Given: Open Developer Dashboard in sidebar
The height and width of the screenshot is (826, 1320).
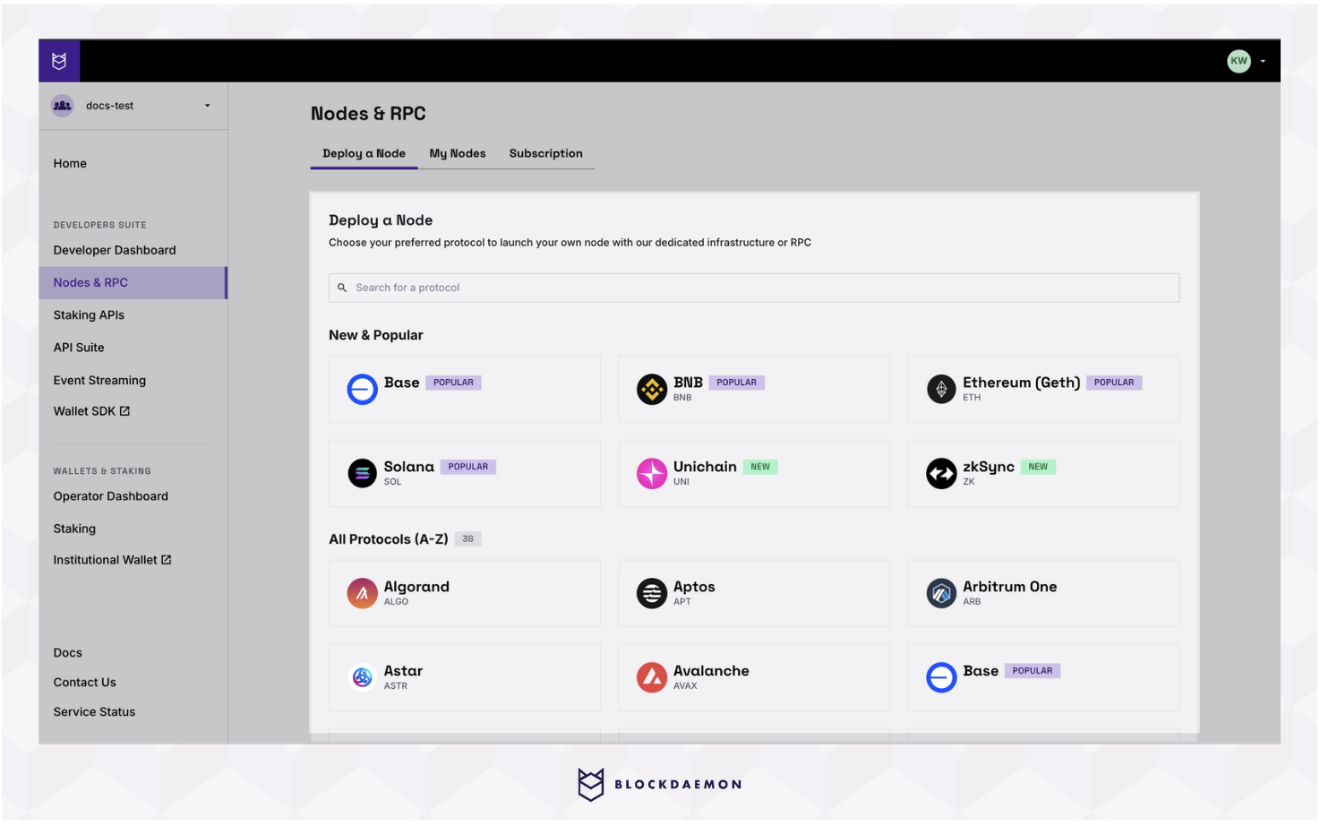Looking at the screenshot, I should click(115, 251).
